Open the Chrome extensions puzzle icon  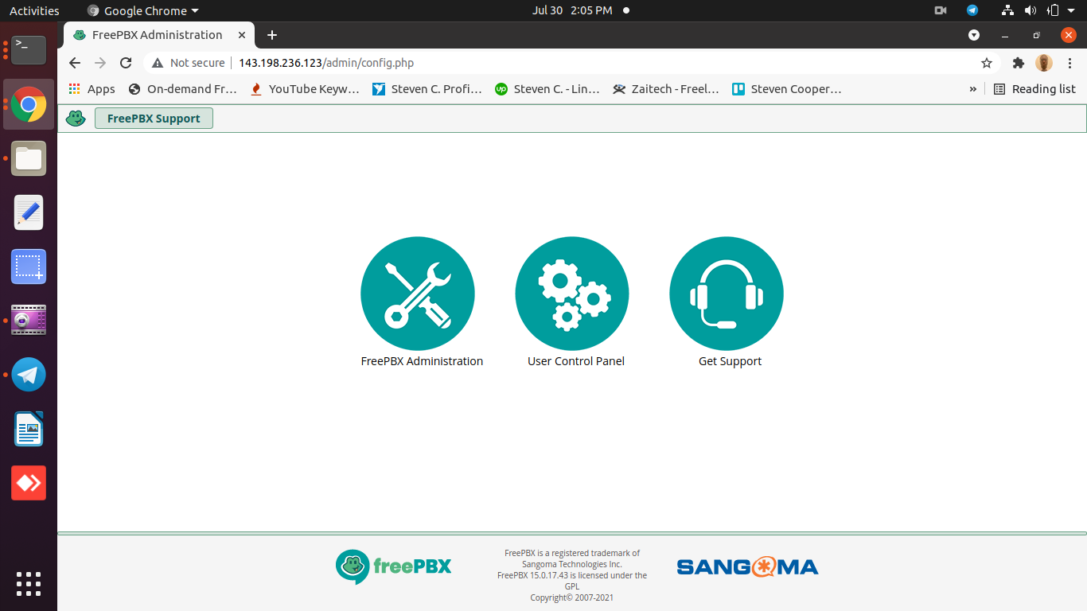coord(1018,63)
